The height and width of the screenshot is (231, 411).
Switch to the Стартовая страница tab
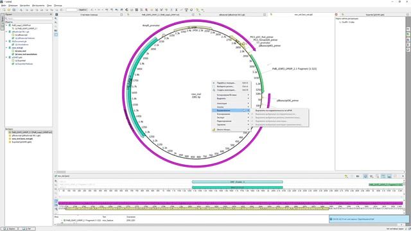click(89, 15)
